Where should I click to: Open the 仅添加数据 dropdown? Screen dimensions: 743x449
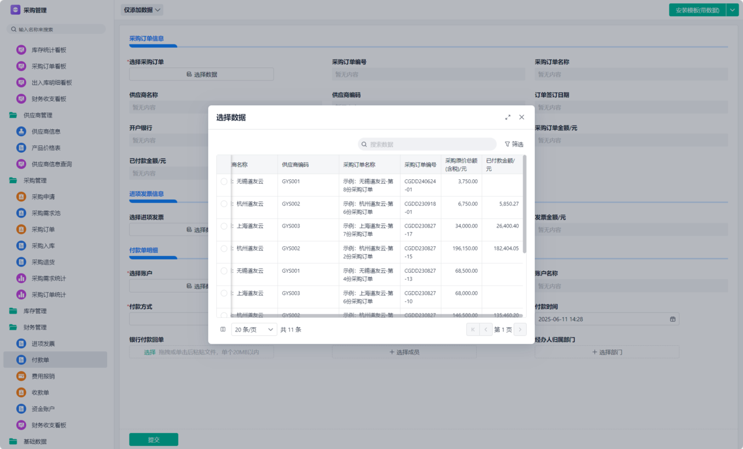click(142, 10)
